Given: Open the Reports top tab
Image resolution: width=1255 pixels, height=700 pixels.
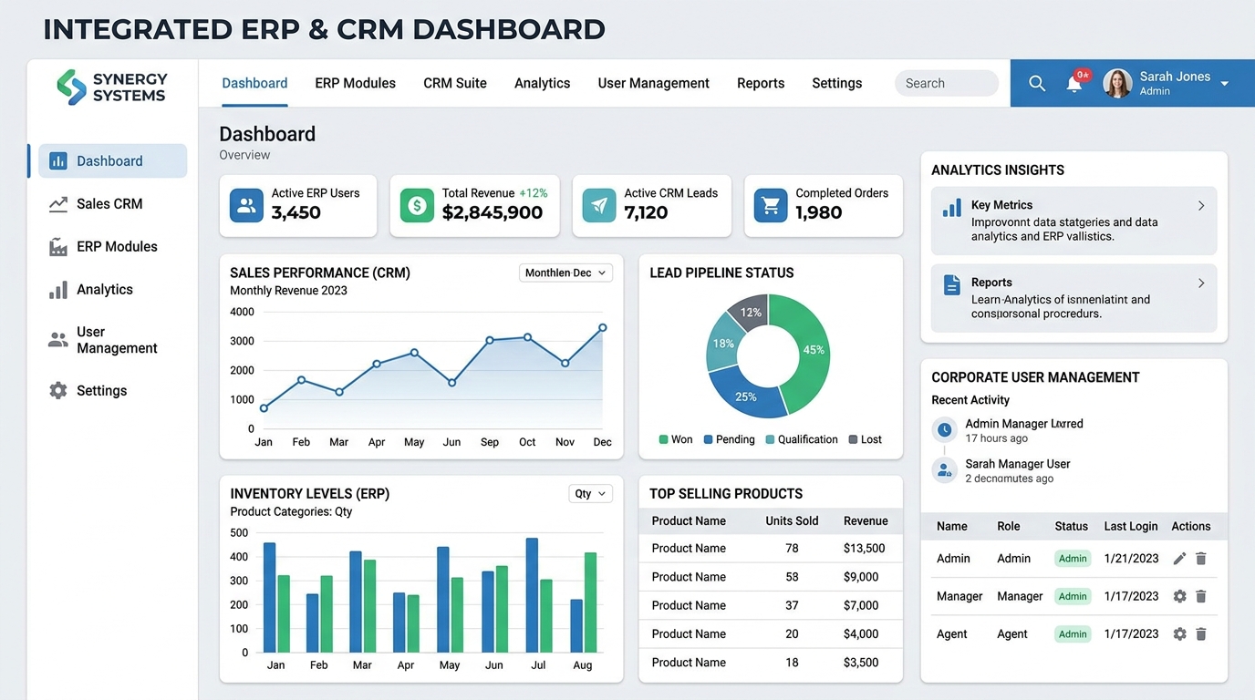Looking at the screenshot, I should (x=761, y=83).
